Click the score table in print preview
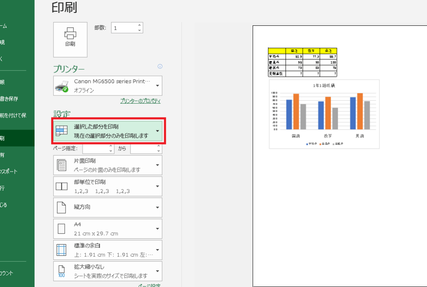This screenshot has width=427, height=287. pyautogui.click(x=303, y=62)
